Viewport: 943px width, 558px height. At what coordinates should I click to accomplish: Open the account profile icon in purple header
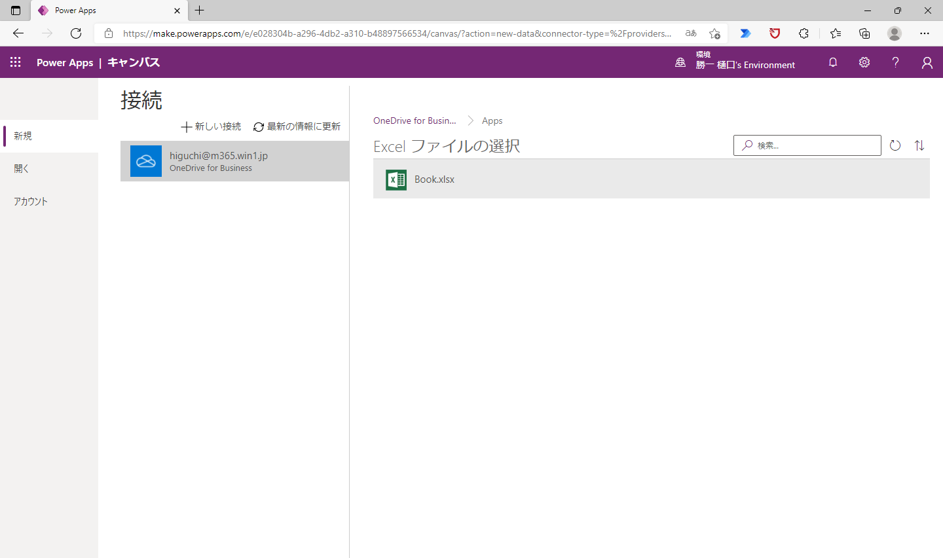927,62
